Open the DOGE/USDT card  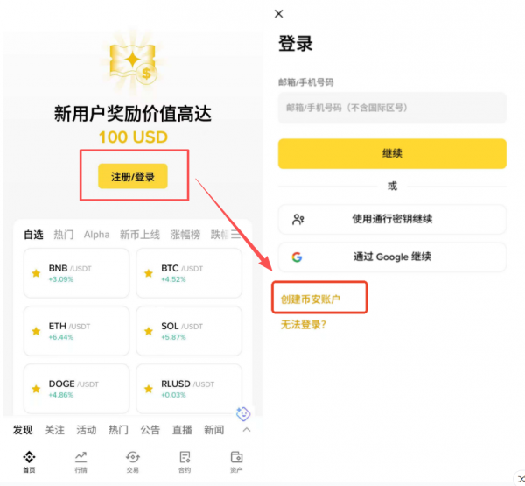coord(76,389)
